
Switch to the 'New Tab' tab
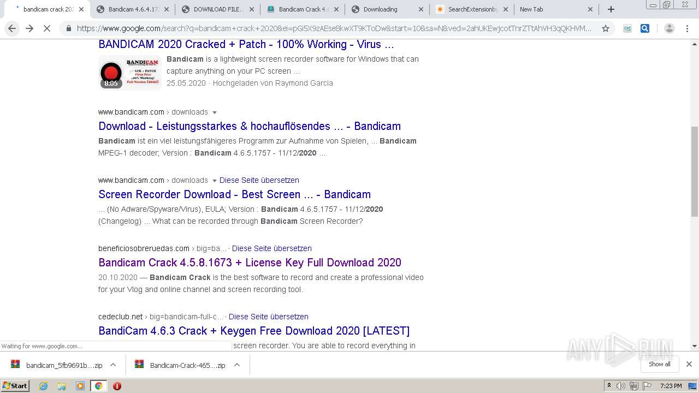(x=557, y=9)
